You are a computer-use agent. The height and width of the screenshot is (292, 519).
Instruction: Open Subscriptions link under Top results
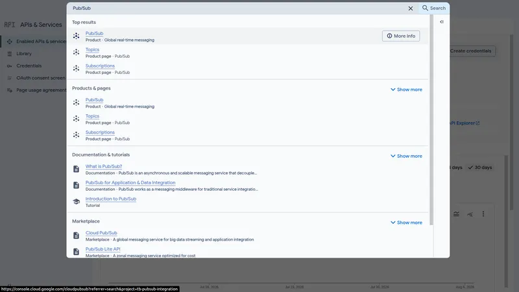pyautogui.click(x=100, y=66)
